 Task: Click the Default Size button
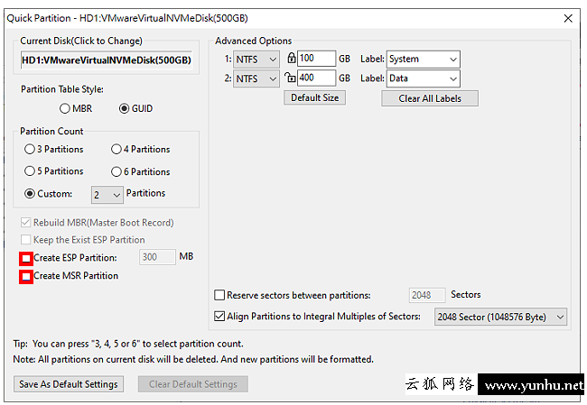[x=314, y=98]
